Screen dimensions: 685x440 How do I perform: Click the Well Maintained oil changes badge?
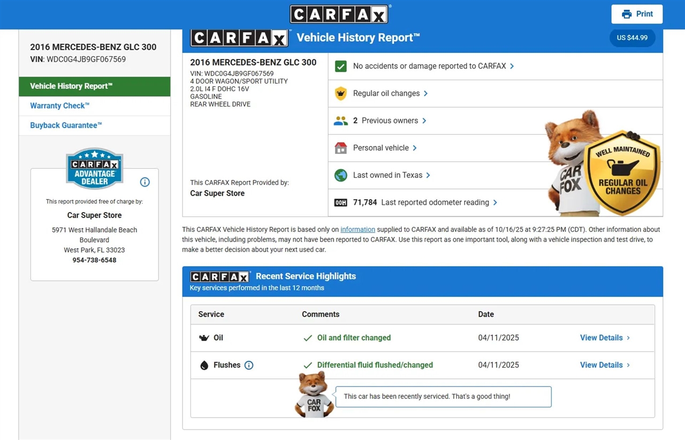pos(622,173)
